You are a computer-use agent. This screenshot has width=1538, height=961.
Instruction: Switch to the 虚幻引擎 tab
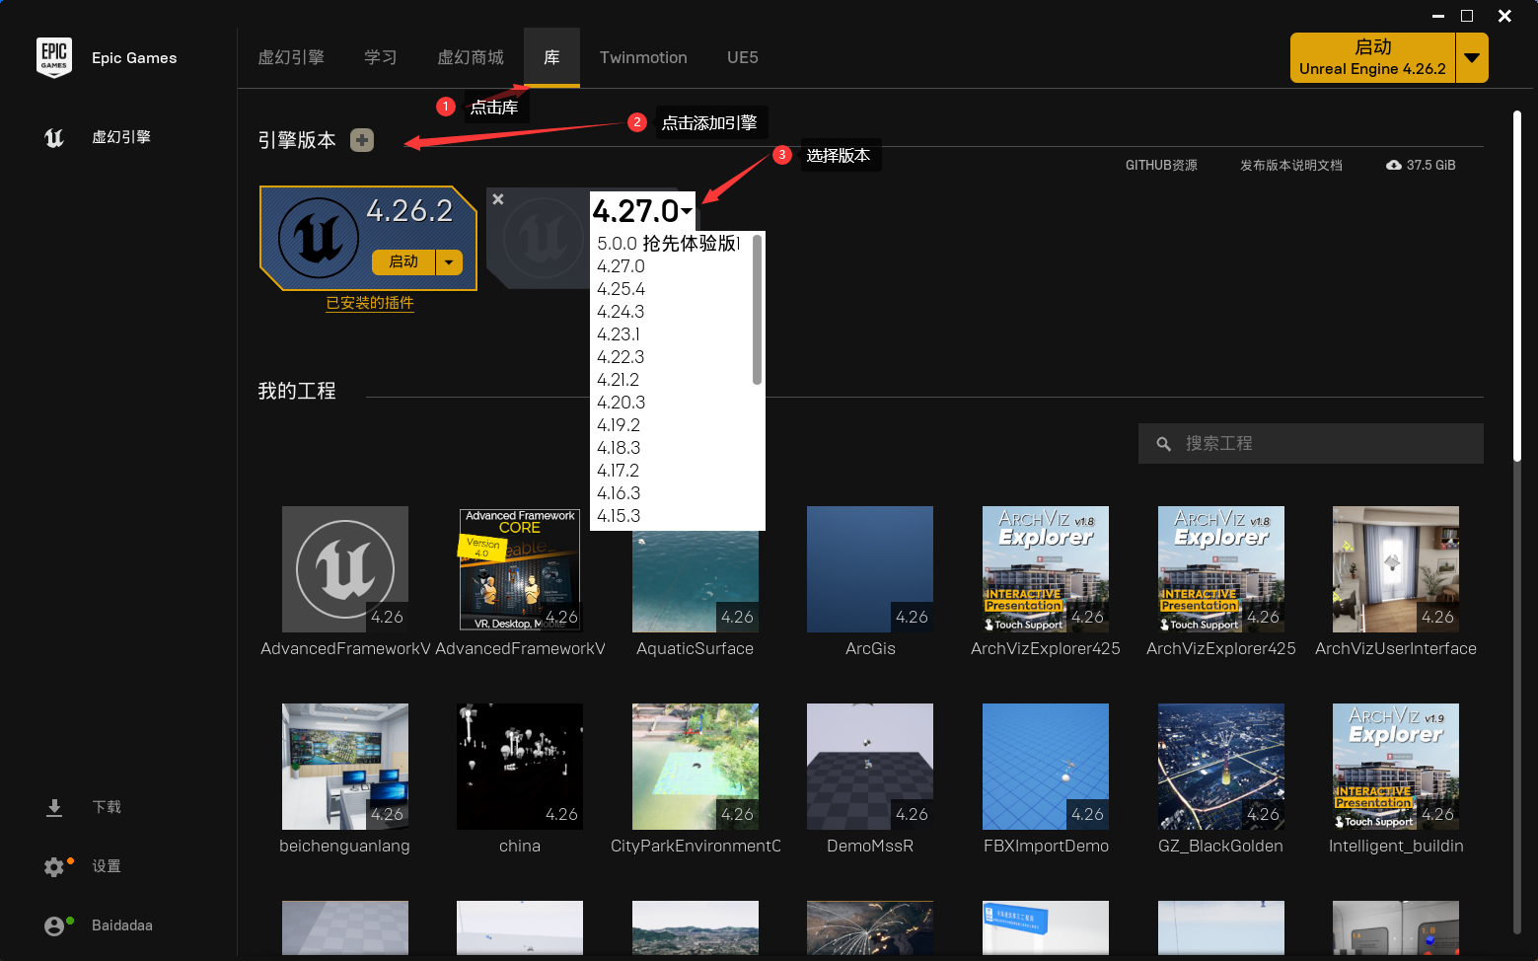pos(291,57)
